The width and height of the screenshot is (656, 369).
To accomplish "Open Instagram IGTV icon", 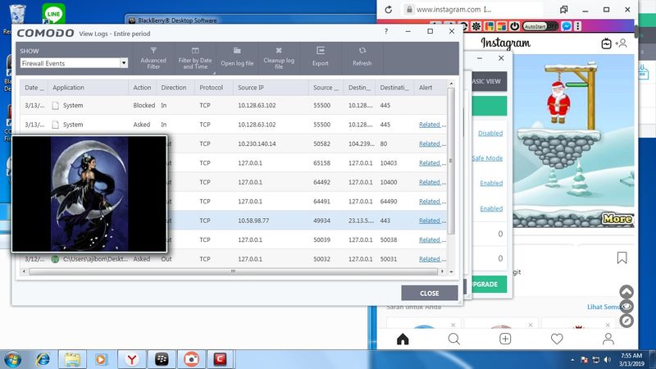I will [606, 43].
